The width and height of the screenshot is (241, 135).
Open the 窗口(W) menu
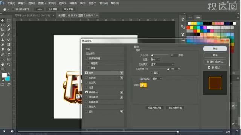[x=104, y=3]
